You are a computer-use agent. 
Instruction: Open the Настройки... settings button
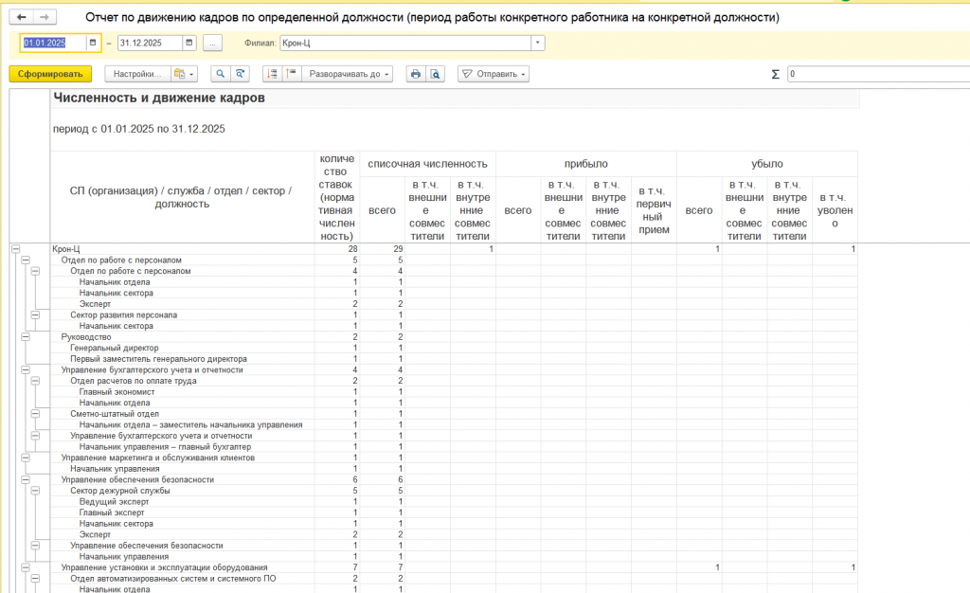tap(136, 74)
